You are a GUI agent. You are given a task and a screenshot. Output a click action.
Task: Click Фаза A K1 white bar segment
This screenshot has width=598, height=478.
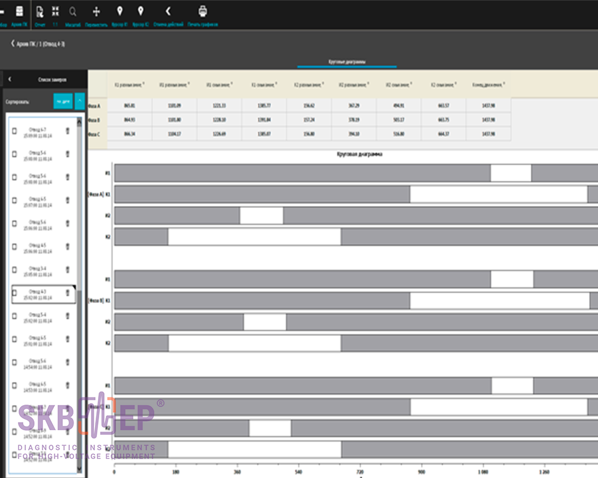(x=498, y=194)
